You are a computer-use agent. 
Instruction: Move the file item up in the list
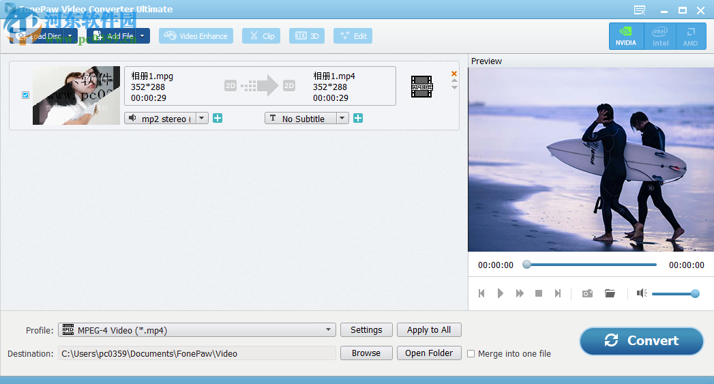pos(454,80)
